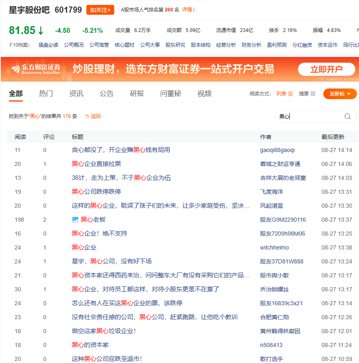Viewport: 359px width, 363px height.
Task: Open 股本结构 F10 link
Action: pyautogui.click(x=201, y=45)
